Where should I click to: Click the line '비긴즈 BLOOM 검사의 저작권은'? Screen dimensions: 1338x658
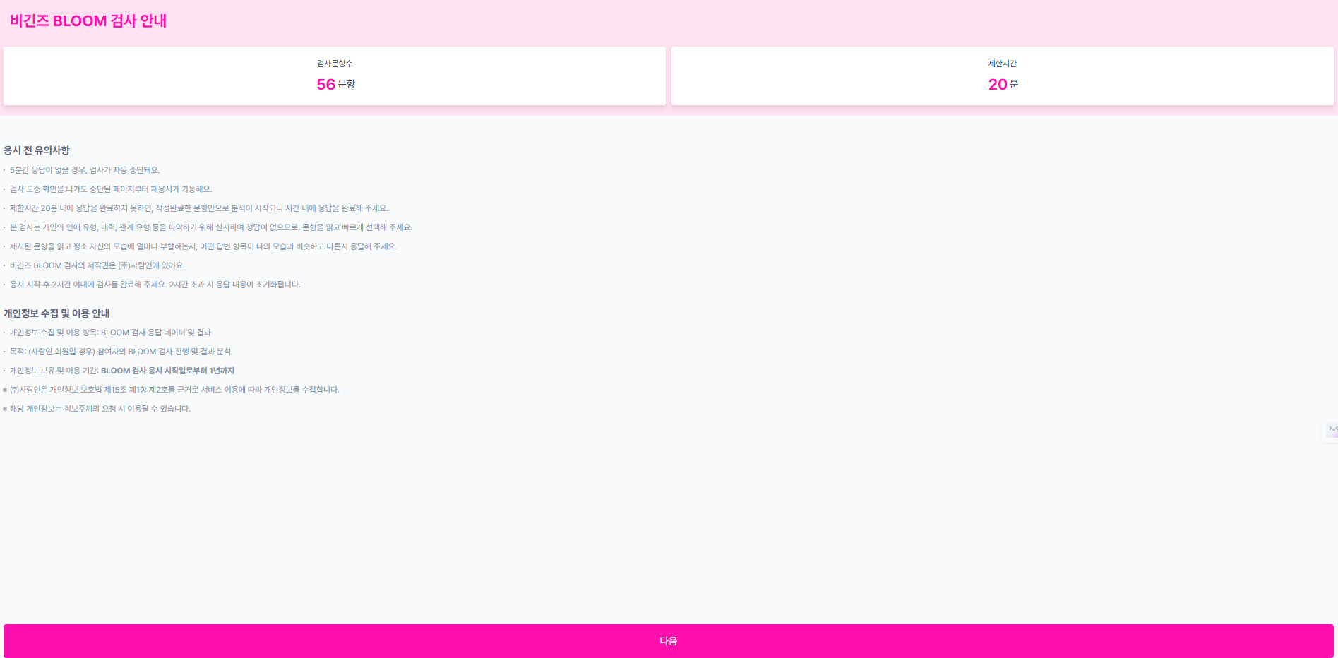coord(97,265)
